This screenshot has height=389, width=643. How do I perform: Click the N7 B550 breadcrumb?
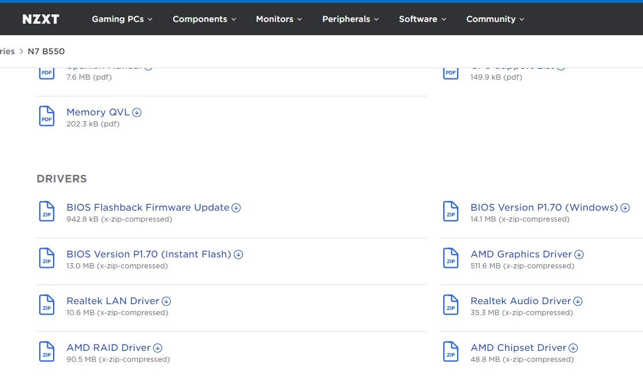(x=46, y=51)
